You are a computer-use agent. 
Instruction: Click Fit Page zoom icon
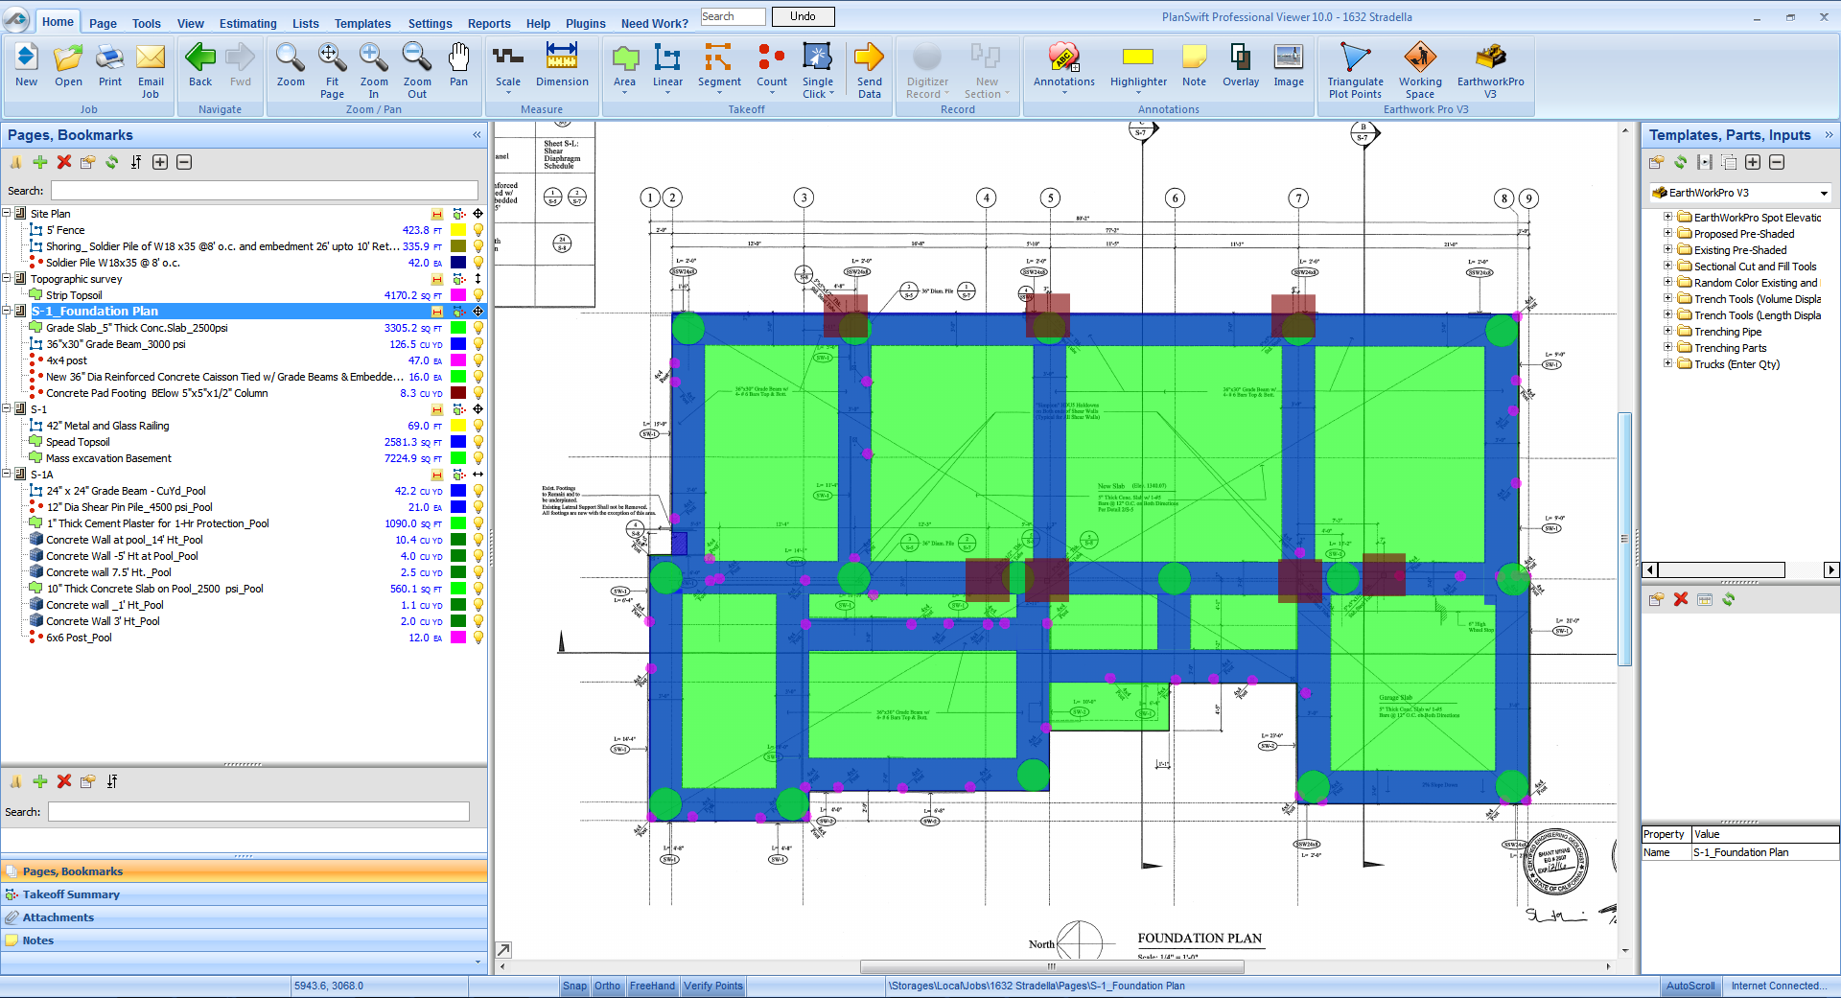[x=332, y=69]
